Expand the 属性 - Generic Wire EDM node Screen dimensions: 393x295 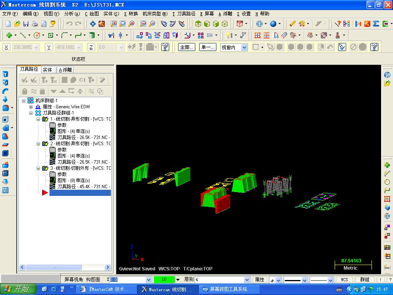(31, 107)
